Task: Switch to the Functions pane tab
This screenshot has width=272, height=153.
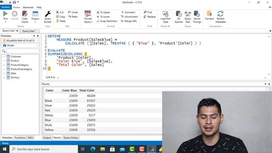Action: point(20,138)
